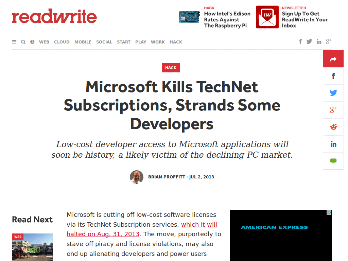This screenshot has height=261, width=348.
Task: Open Twitter page from nav bar icon
Action: 309,41
